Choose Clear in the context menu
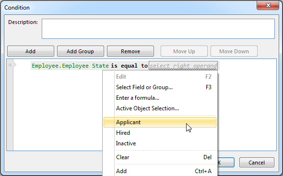This screenshot has height=176, width=283. [160, 157]
